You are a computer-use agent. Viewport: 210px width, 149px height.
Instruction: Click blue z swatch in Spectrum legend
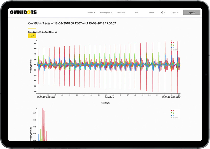point(171,115)
